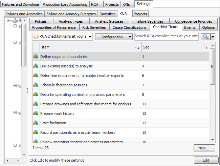Click the icon beside 'Start facilitation'
The width and height of the screenshot is (220, 166).
tap(36, 123)
